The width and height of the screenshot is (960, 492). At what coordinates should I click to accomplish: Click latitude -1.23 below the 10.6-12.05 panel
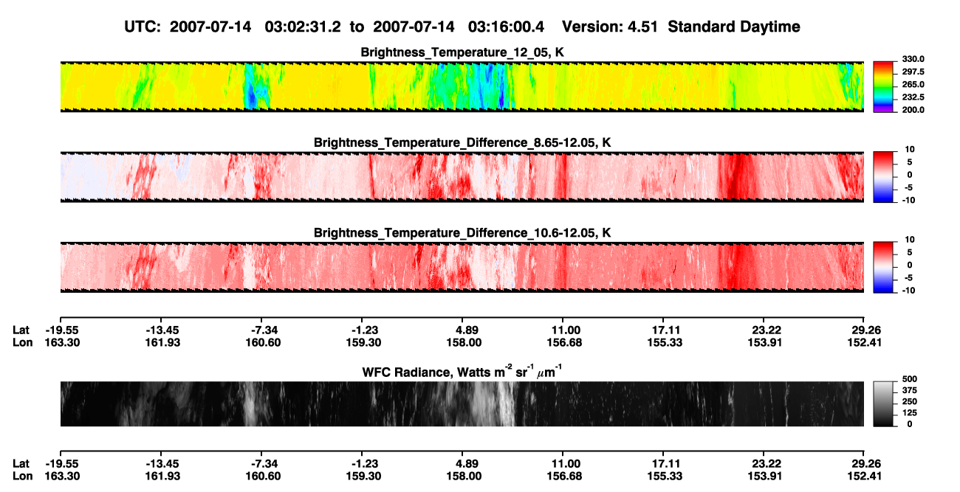coord(365,330)
